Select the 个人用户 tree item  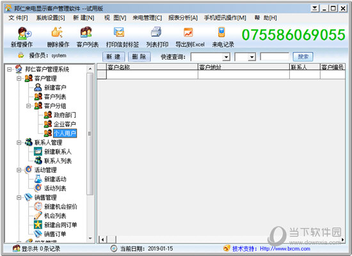coord(65,133)
